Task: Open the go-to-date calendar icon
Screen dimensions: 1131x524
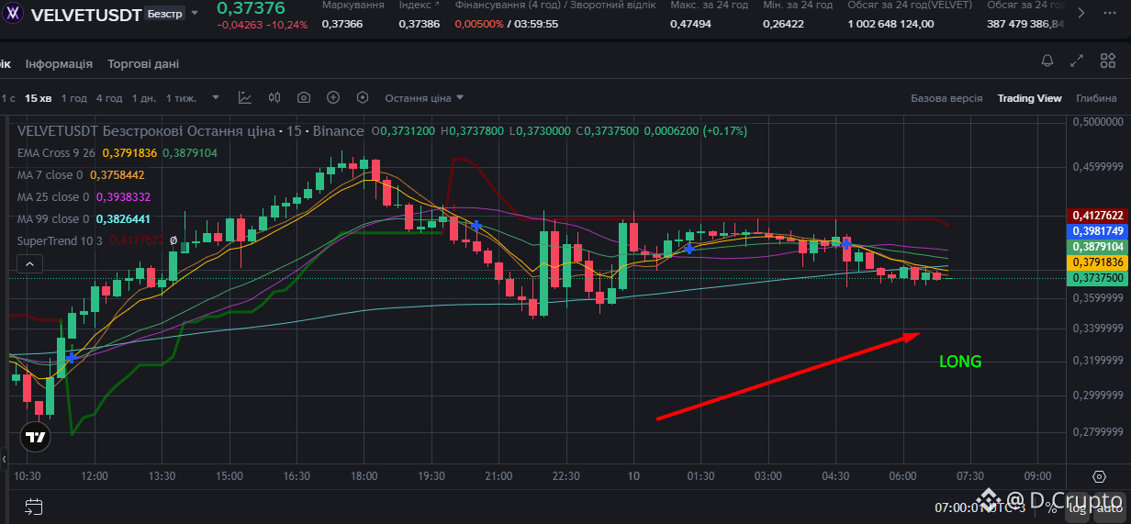Action: coord(34,506)
